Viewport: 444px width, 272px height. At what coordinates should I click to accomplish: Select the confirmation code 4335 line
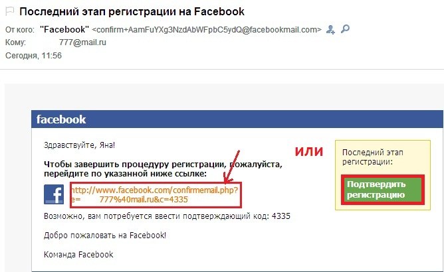point(167,216)
